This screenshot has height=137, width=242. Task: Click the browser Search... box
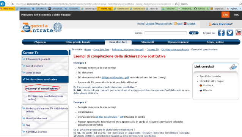209,4
